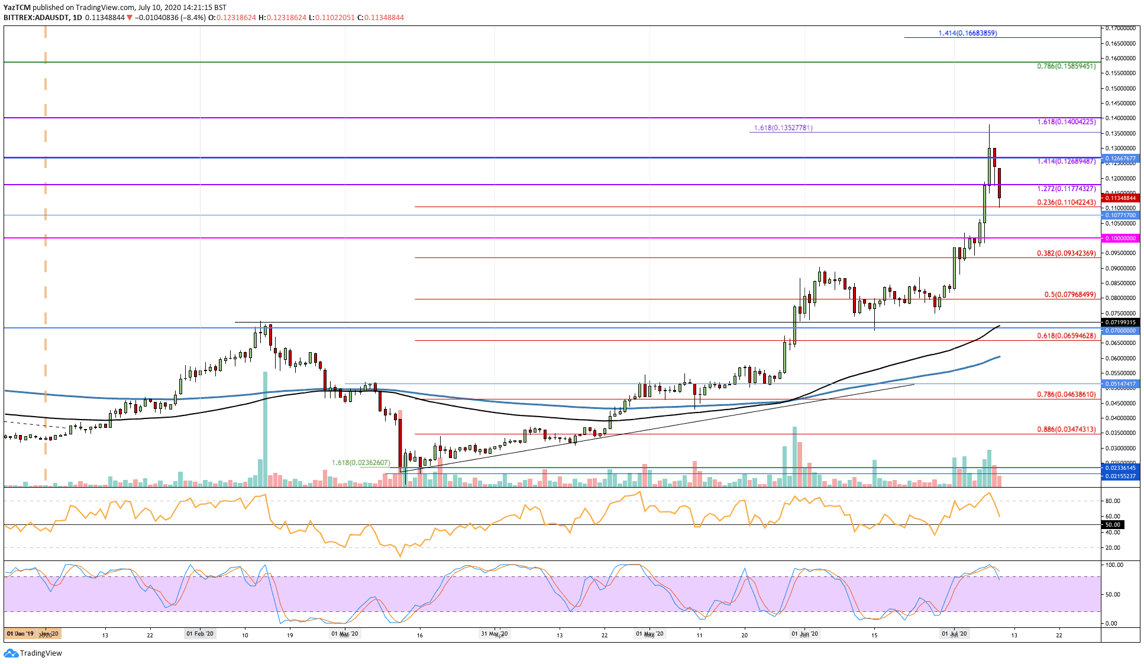Viewport: 1144px width, 664px height.
Task: Select the 1.414(0.16683859) Fibonacci label
Action: (x=967, y=33)
